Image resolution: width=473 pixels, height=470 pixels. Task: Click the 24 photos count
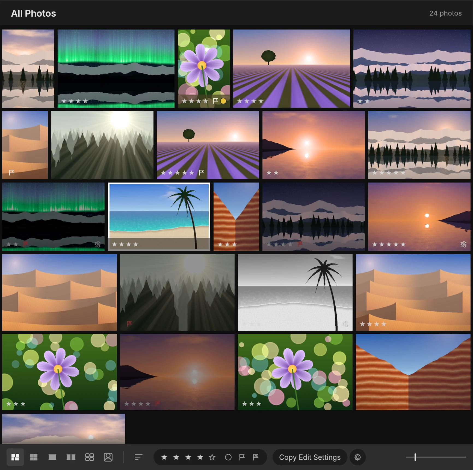point(445,13)
